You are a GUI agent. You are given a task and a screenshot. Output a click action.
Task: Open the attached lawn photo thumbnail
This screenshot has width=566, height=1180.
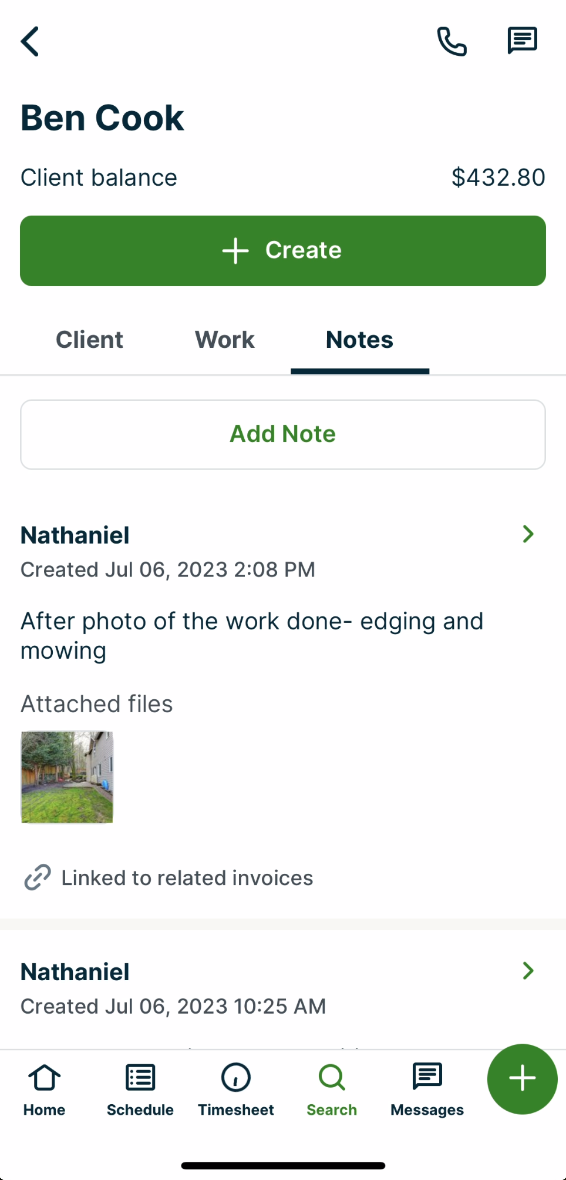pos(67,777)
